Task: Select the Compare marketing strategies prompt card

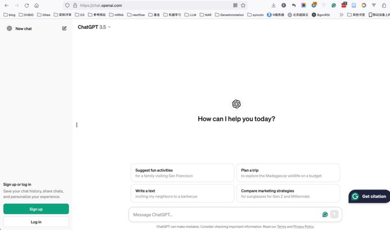Action: [288, 194]
